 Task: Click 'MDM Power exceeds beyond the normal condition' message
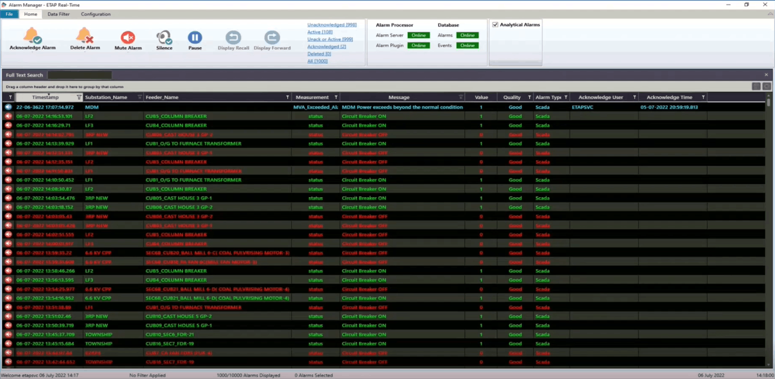click(402, 107)
